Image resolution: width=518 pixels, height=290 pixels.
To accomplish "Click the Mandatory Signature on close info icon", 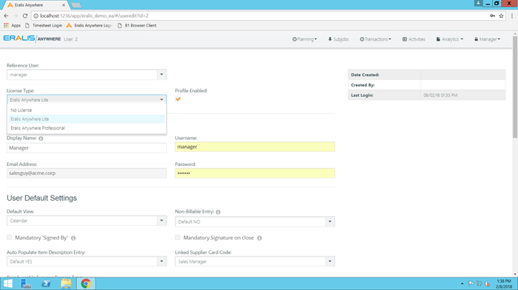I will [x=259, y=238].
